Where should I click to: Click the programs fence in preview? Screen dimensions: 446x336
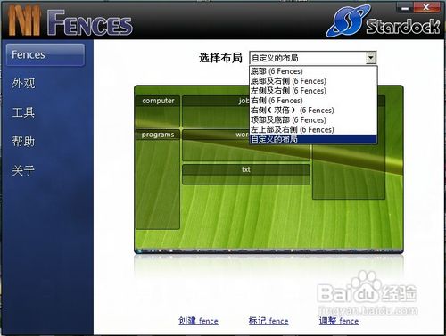pos(158,179)
